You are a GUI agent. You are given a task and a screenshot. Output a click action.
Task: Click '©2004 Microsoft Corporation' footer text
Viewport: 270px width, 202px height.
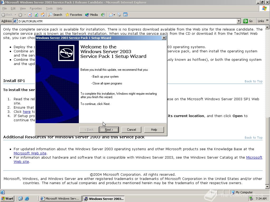click(x=133, y=175)
